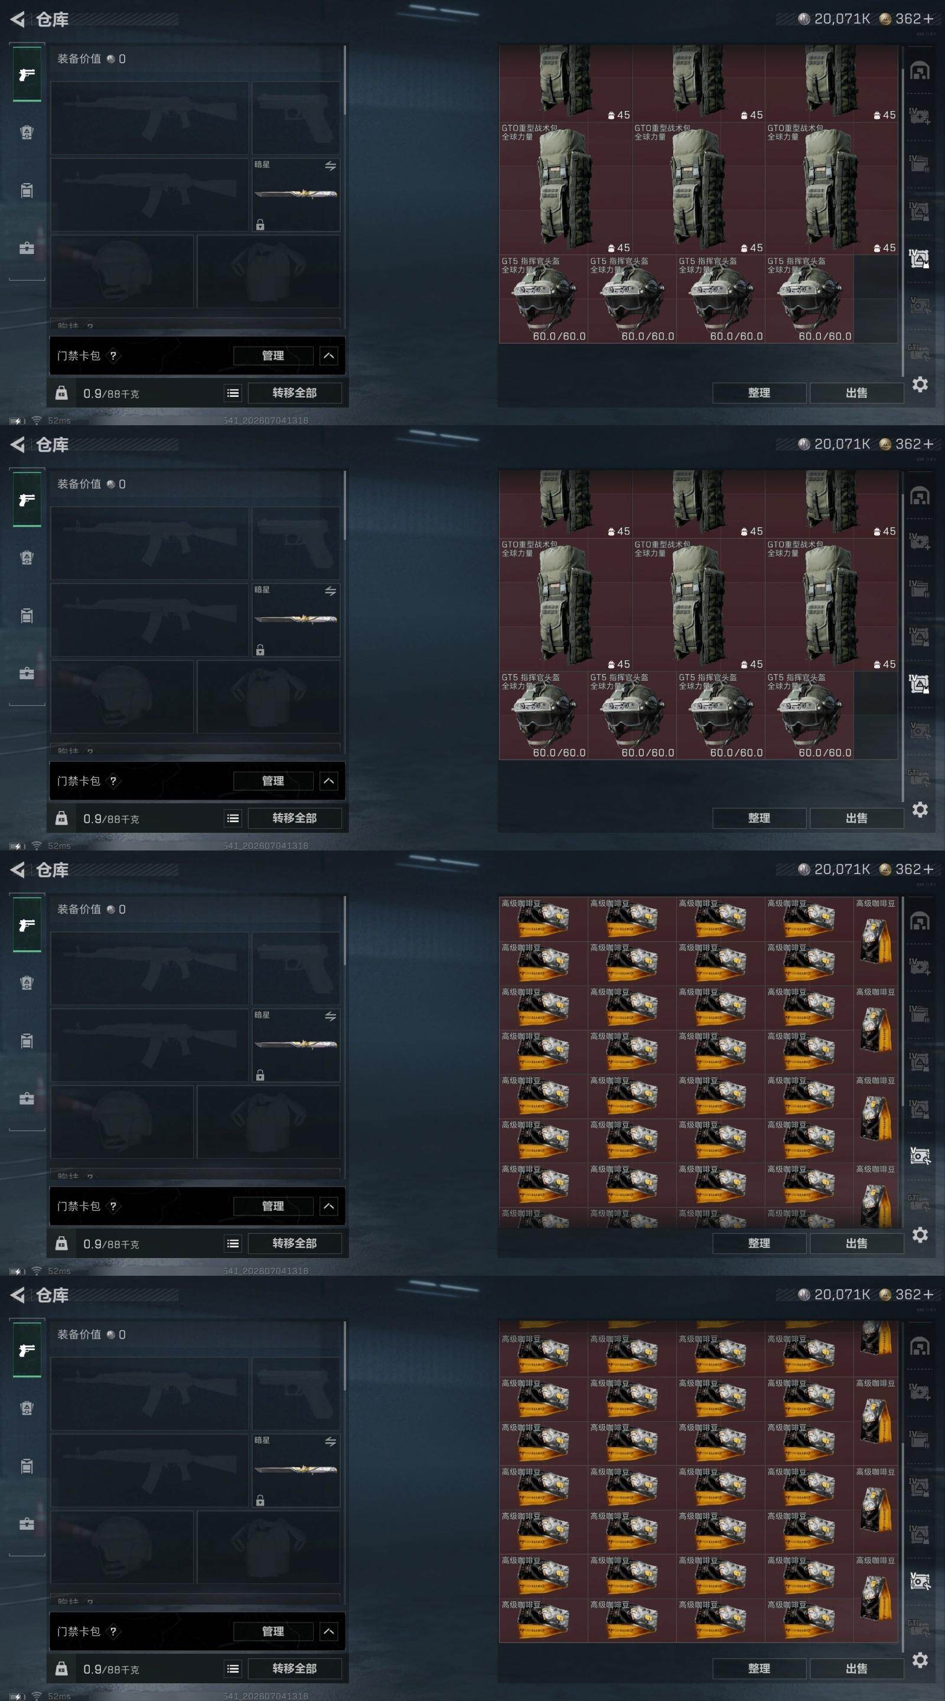Select the weapons loadout tab with pistol icon
The image size is (945, 1701).
(x=27, y=74)
